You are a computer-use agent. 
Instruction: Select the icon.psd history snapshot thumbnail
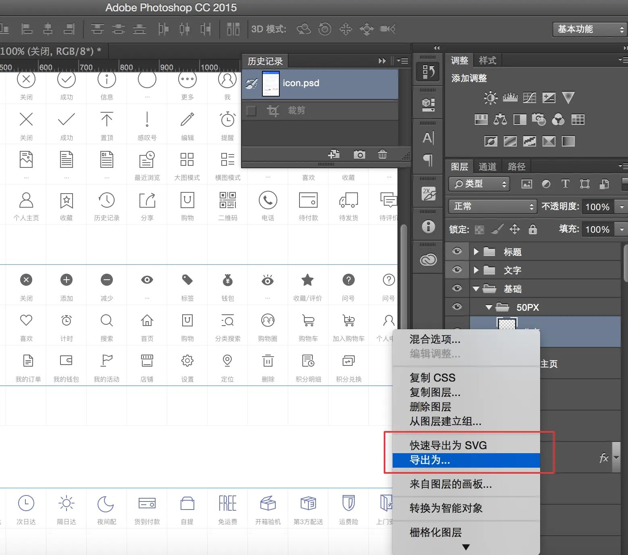tap(270, 84)
